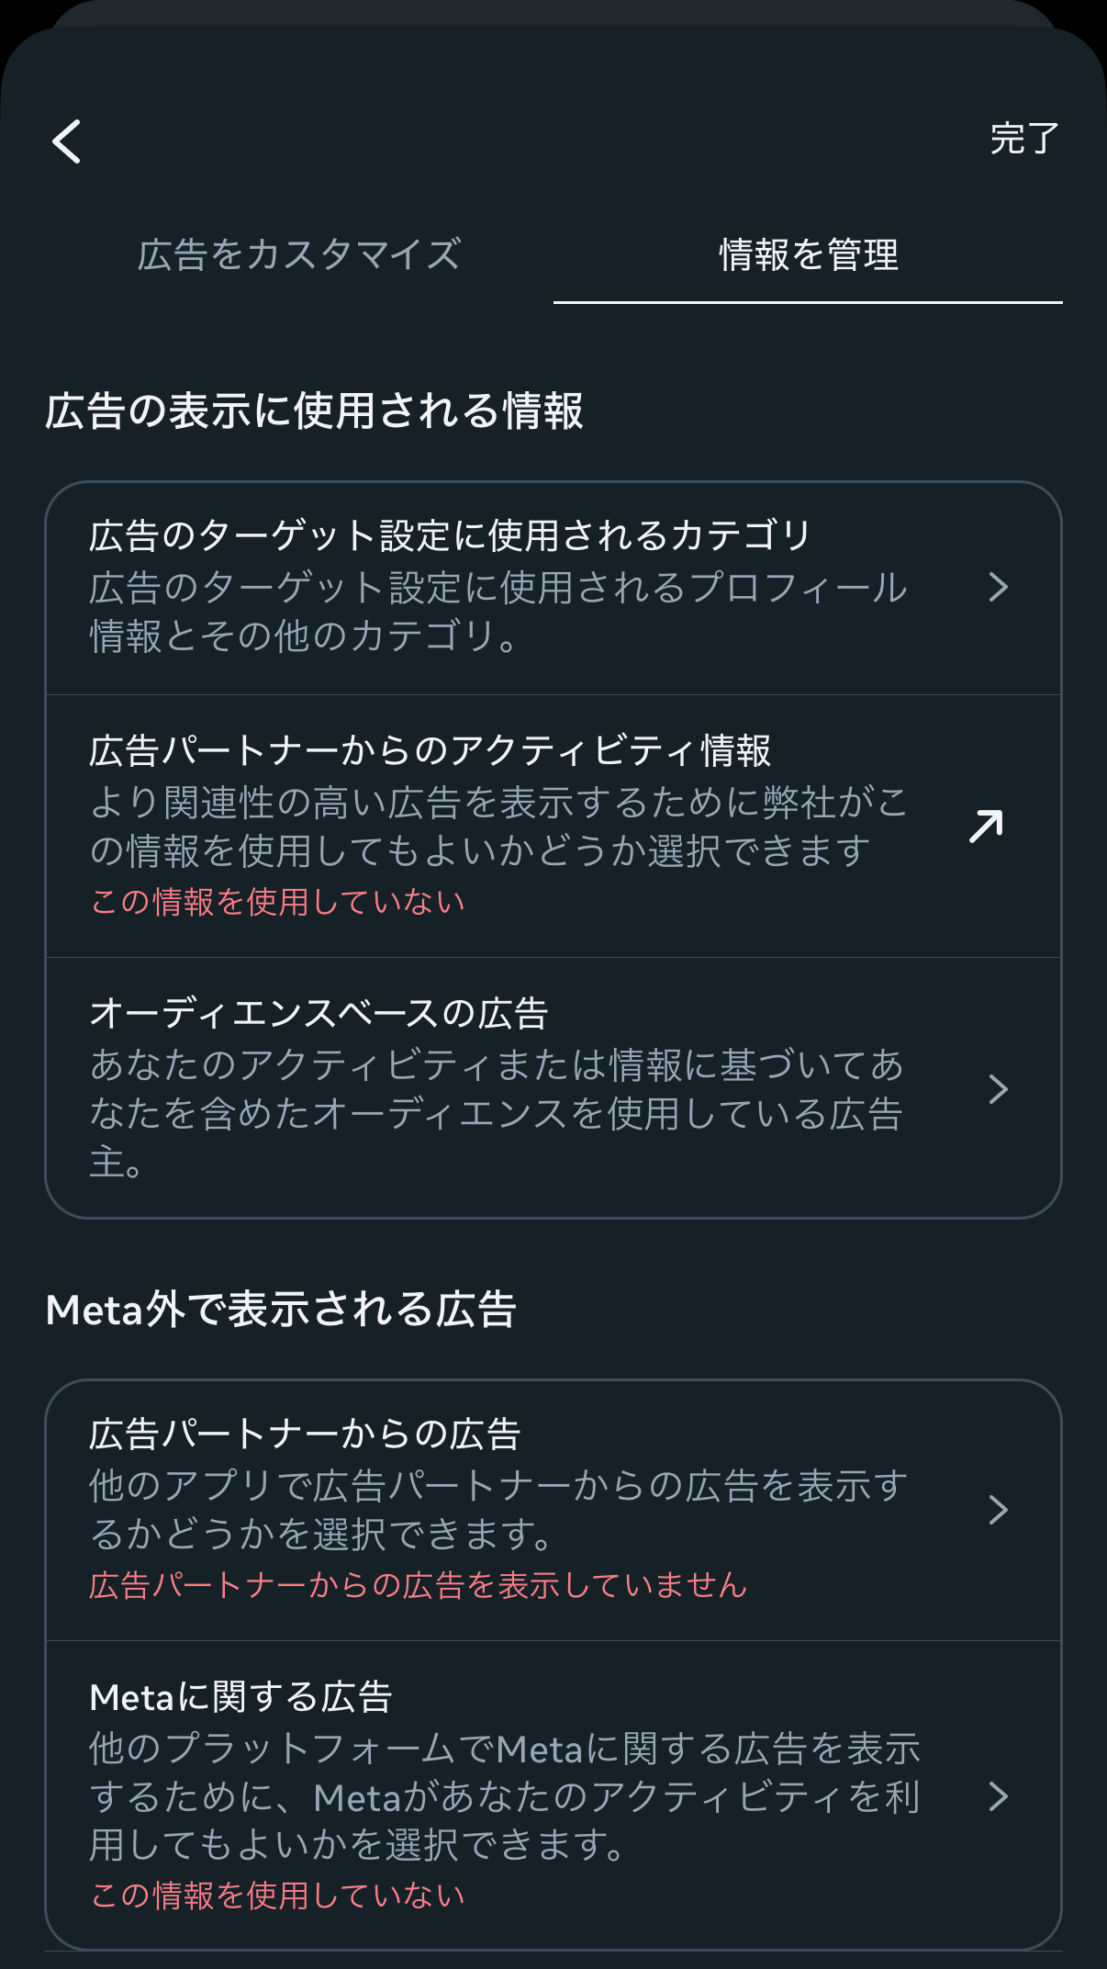Switch to 広告をカスタマイズ tab
The height and width of the screenshot is (1969, 1107).
click(x=299, y=255)
